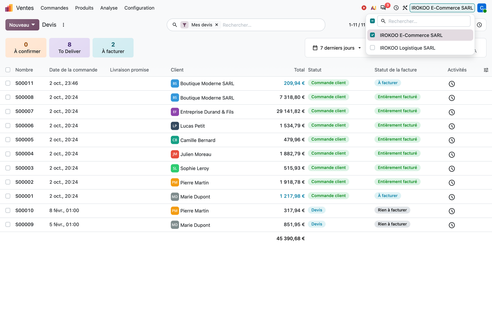Click the user avatar C icon
This screenshot has width=492, height=325.
coord(482,8)
